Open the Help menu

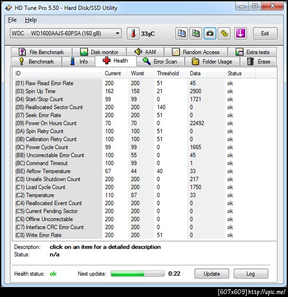click(x=31, y=20)
